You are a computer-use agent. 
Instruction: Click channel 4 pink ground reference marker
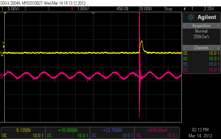(2, 76)
